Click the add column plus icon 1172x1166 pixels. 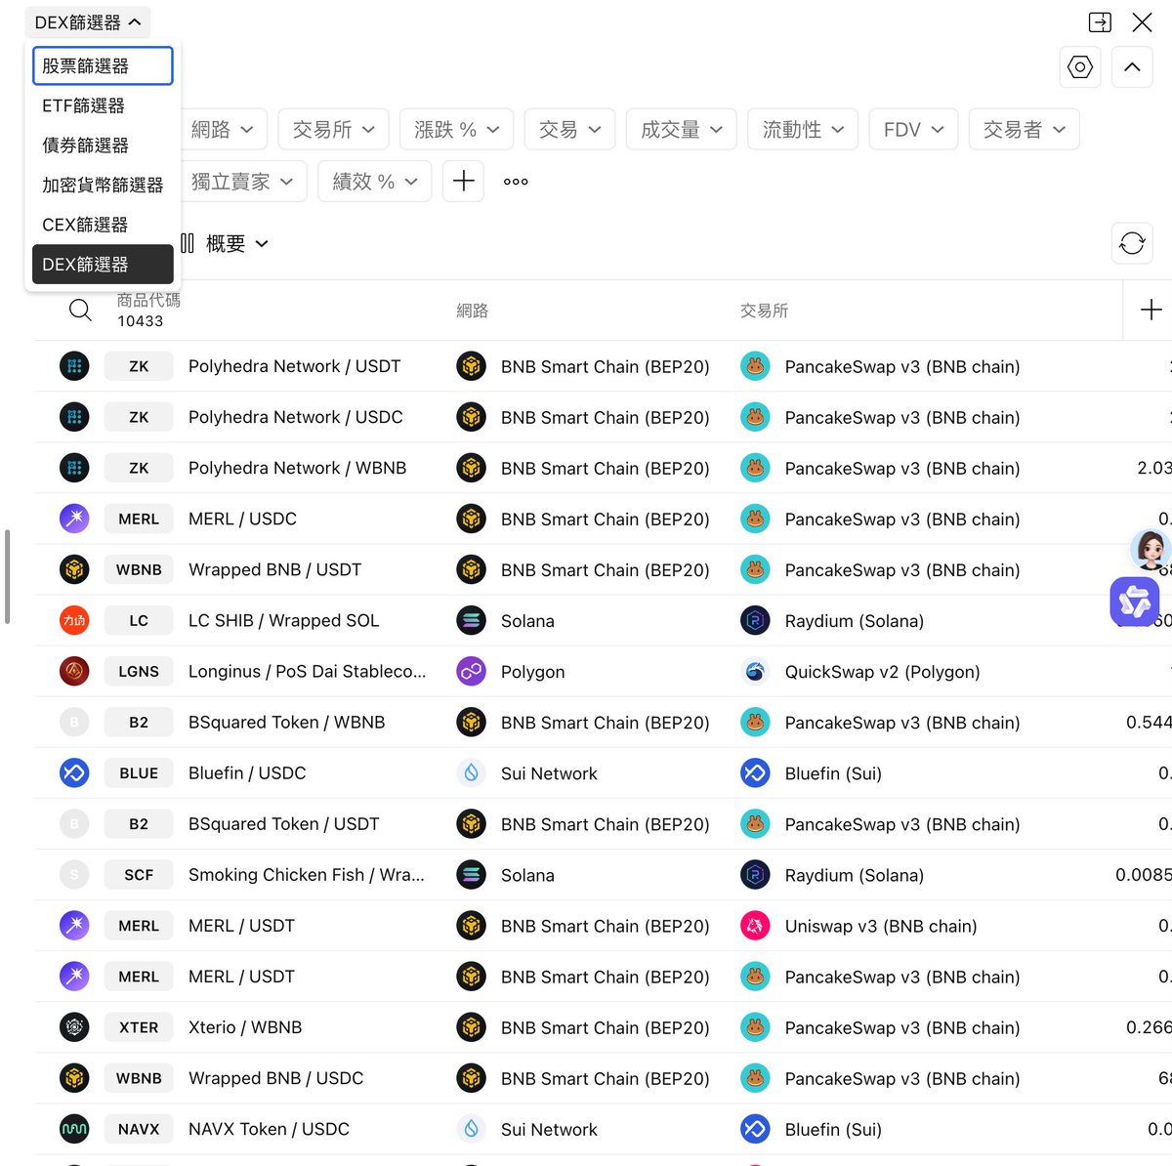coord(1151,310)
